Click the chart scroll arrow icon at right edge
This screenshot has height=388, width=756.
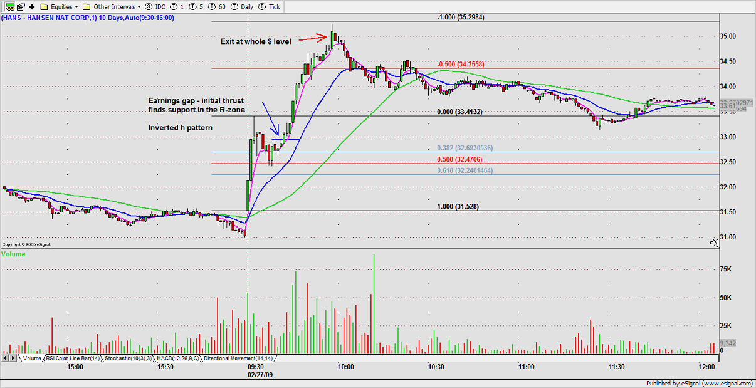[714, 243]
